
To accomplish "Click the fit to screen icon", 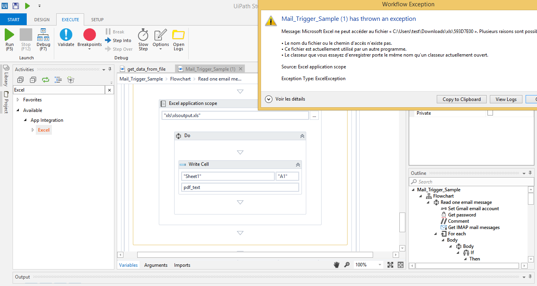I will coord(390,265).
